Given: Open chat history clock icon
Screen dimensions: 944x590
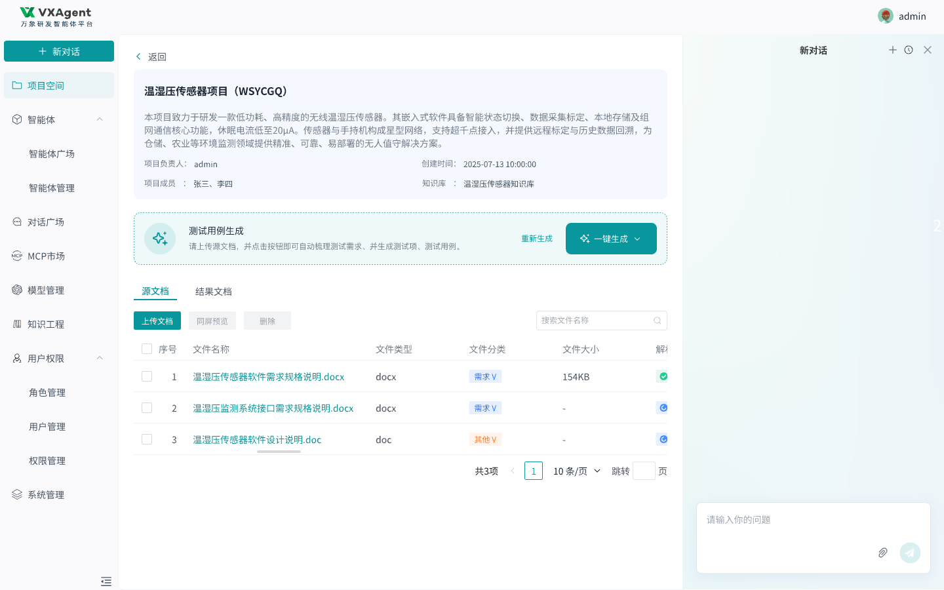Looking at the screenshot, I should (909, 50).
